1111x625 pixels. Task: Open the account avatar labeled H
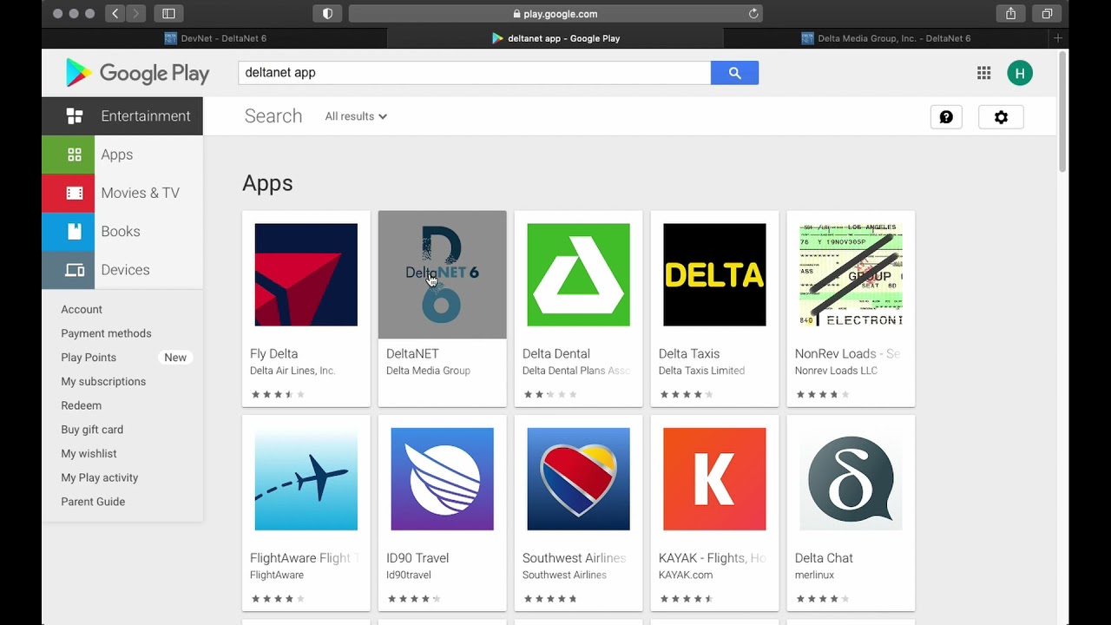pos(1020,73)
